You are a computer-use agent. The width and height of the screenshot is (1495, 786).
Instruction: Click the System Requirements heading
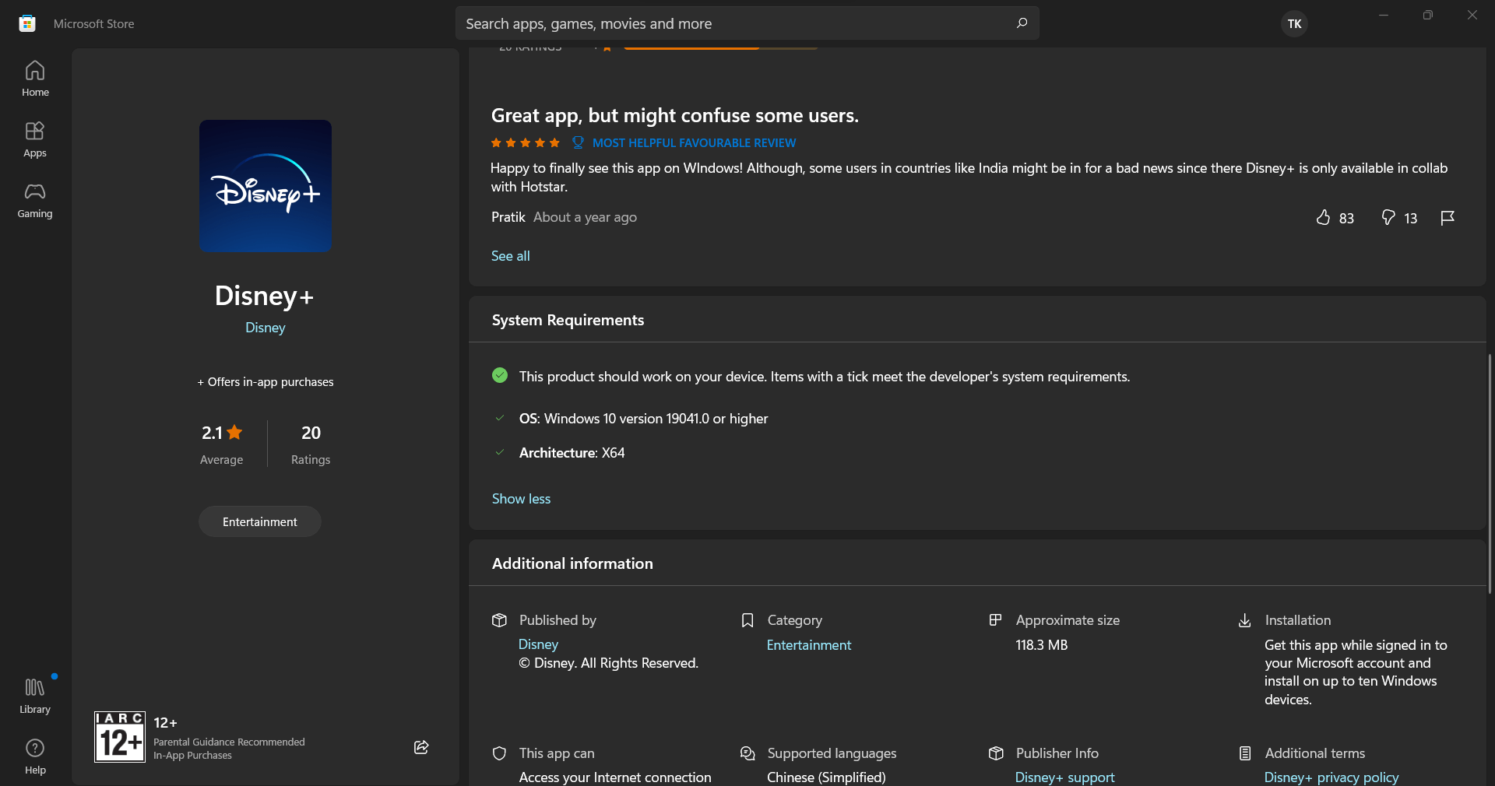(568, 320)
